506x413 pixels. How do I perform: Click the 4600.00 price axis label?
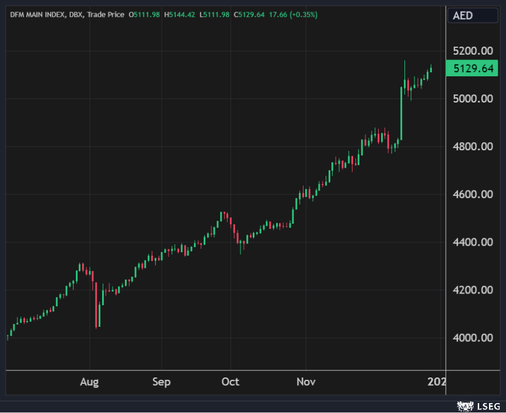pyautogui.click(x=473, y=194)
